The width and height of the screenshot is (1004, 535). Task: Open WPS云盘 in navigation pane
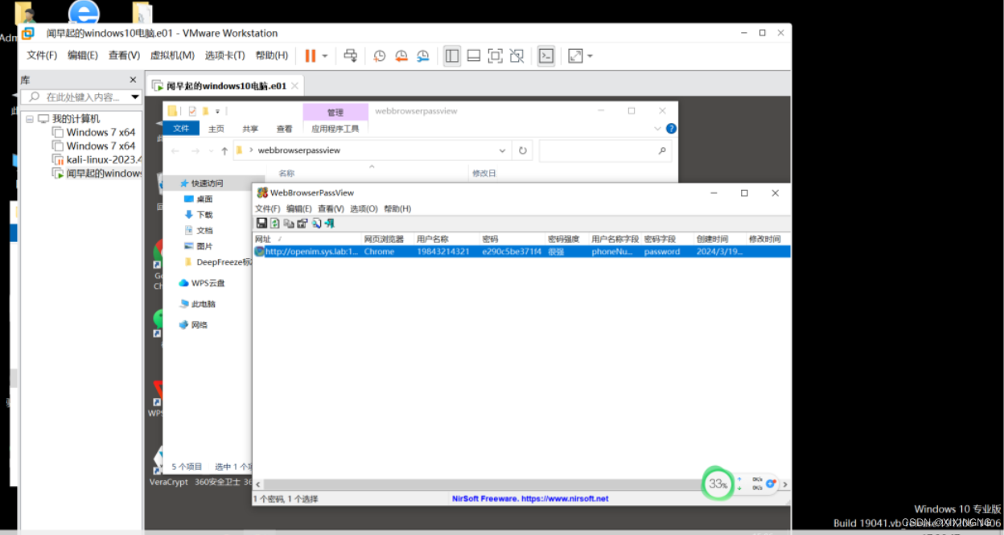(202, 283)
